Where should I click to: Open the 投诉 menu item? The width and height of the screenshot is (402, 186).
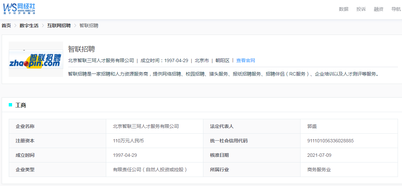(x=361, y=9)
